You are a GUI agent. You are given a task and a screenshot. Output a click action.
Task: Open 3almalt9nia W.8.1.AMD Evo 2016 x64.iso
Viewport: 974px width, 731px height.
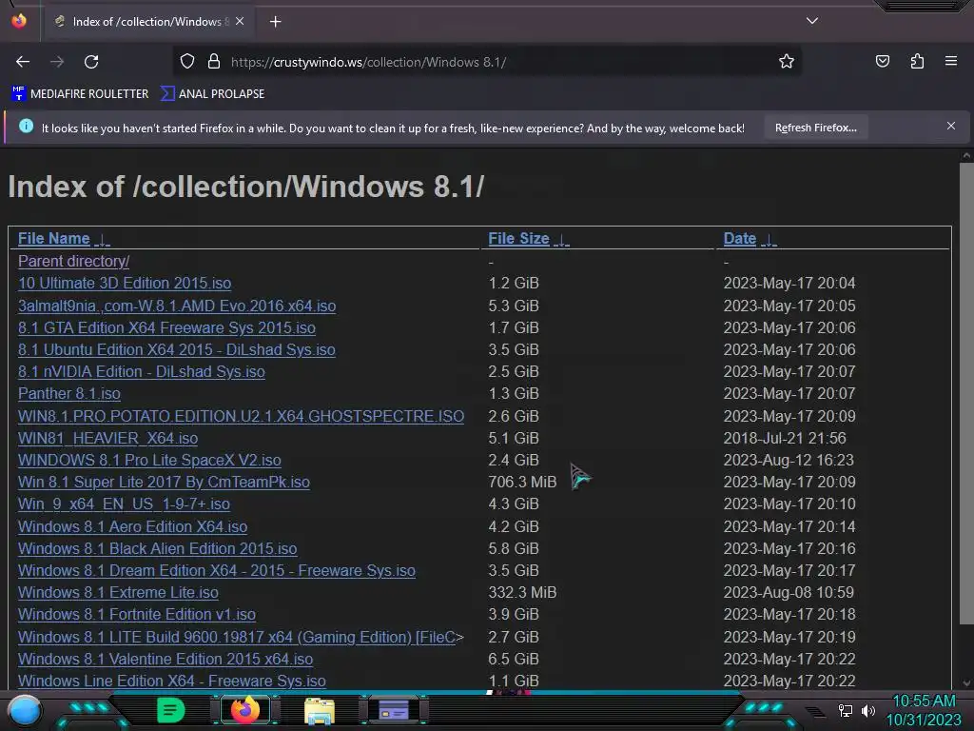177,306
